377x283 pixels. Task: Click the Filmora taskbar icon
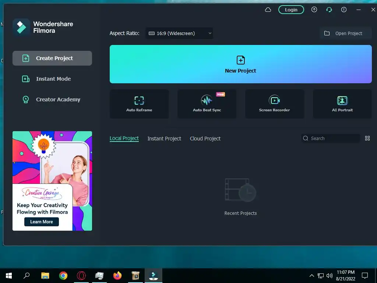pyautogui.click(x=154, y=276)
